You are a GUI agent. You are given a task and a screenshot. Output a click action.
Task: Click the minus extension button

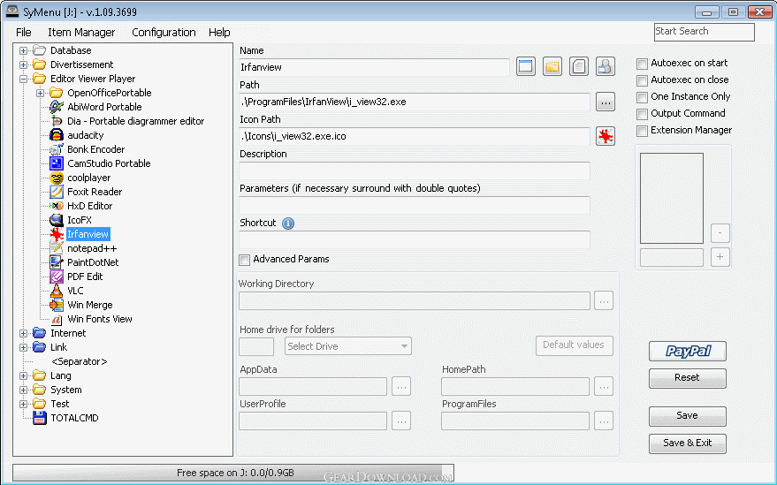point(720,233)
